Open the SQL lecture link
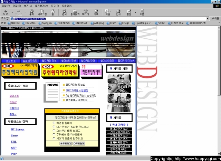The image size is (221, 161). tap(14, 142)
